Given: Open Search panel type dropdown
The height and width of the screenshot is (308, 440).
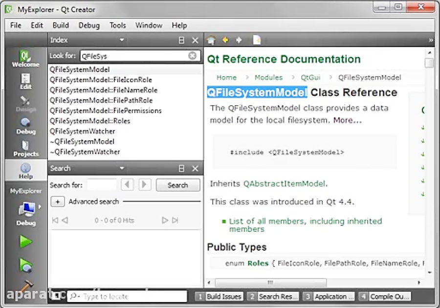Looking at the screenshot, I should pyautogui.click(x=122, y=168).
